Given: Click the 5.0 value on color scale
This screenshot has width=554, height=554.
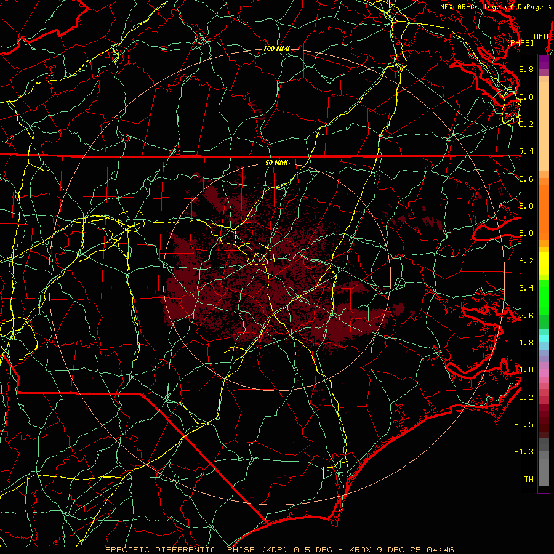Looking at the screenshot, I should [x=526, y=233].
